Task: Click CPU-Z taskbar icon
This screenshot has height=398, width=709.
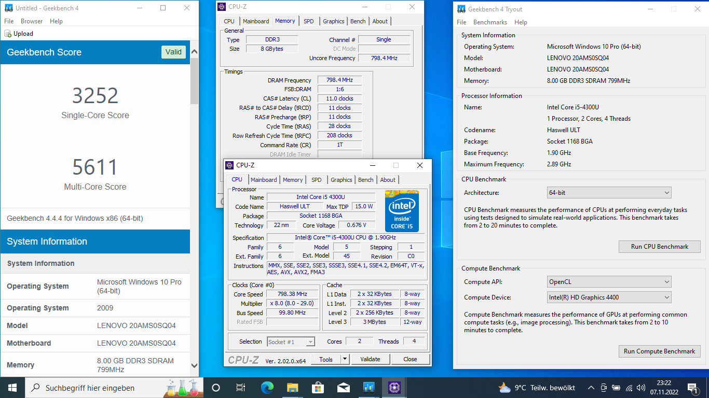Action: (394, 388)
